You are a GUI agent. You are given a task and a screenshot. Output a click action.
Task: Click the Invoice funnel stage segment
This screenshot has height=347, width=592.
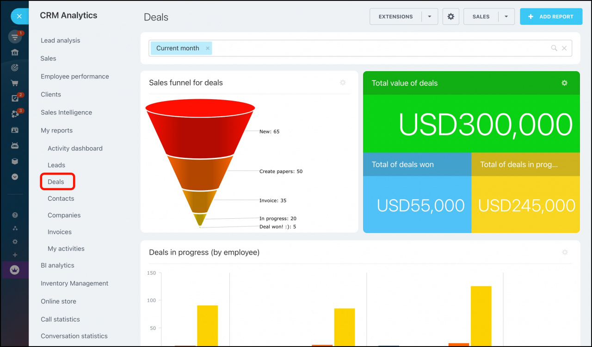click(200, 201)
